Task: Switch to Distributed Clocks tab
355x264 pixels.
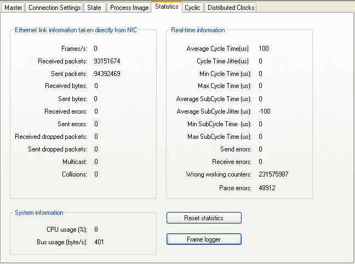Action: coord(230,8)
